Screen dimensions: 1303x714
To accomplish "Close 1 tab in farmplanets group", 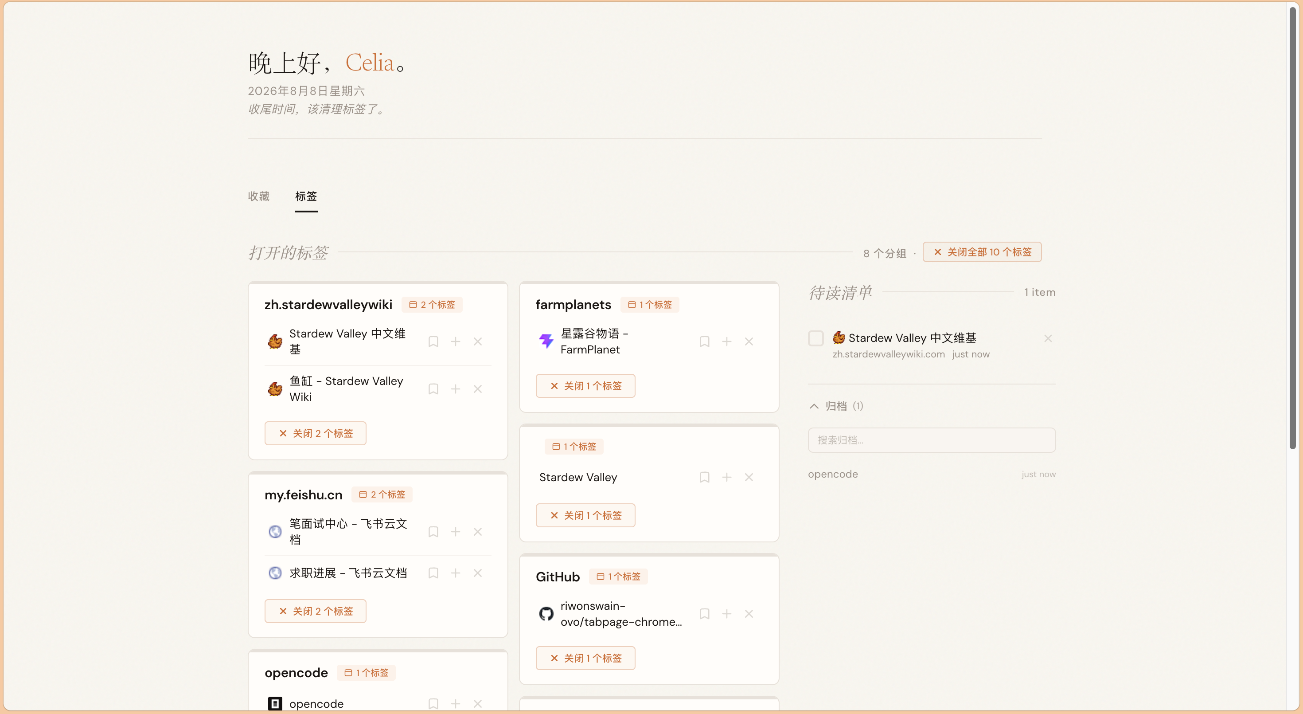I will click(585, 385).
